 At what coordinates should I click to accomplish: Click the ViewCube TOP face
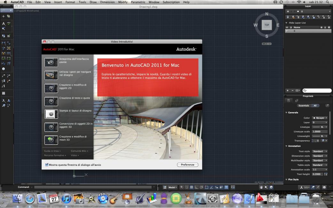[267, 25]
